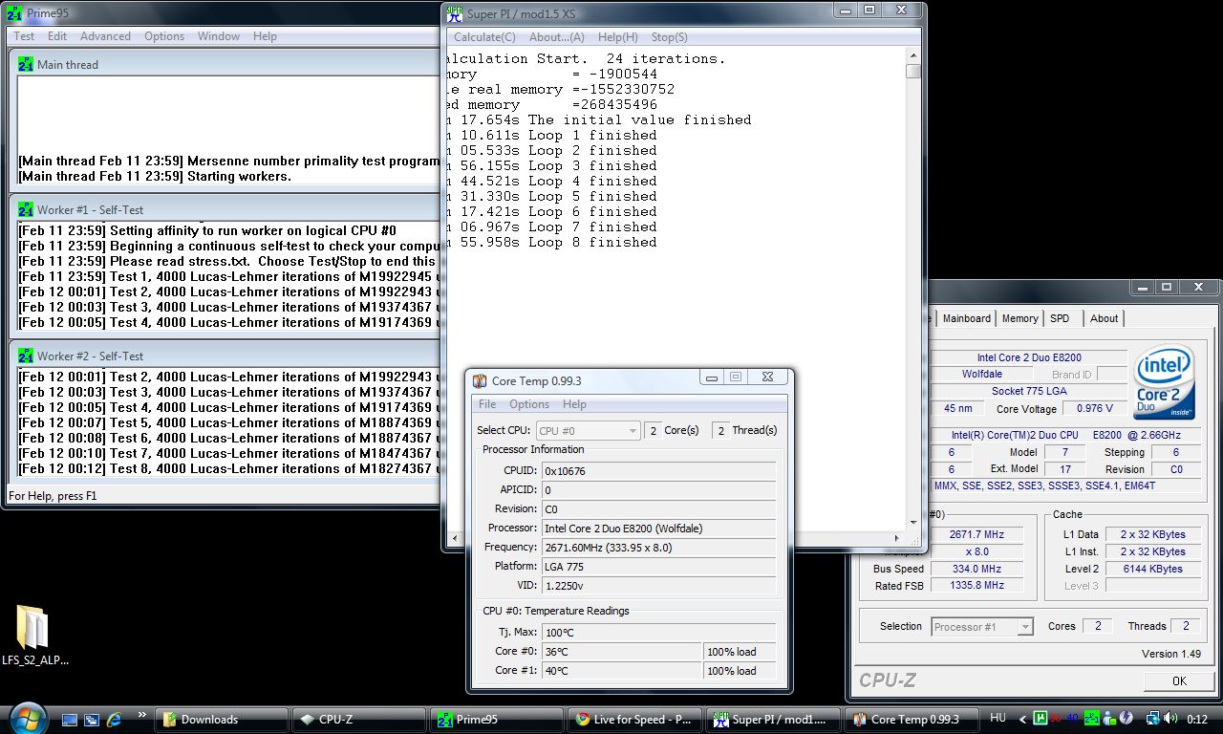This screenshot has width=1223, height=734.
Task: Select the LFS_S2_ALP... folder on the desktop
Action: tap(34, 635)
